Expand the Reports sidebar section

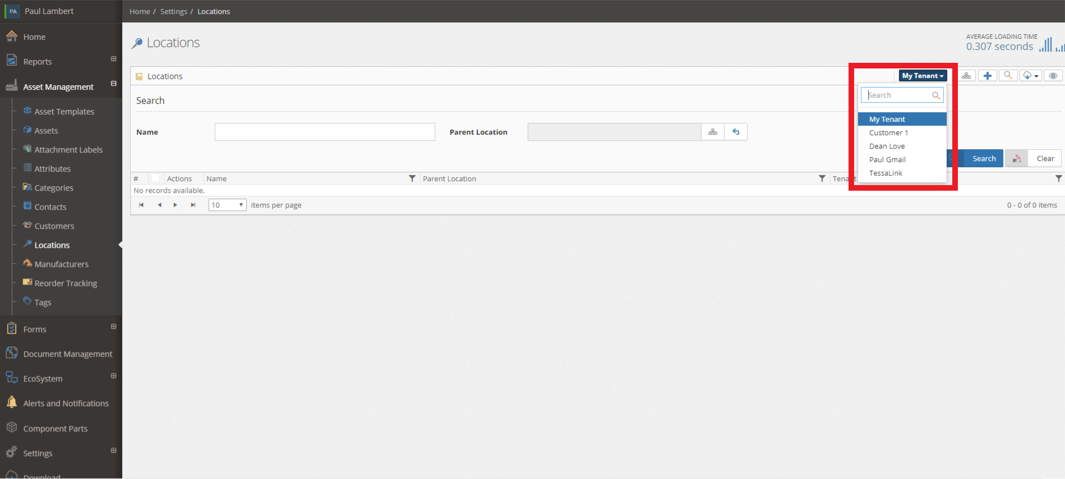point(113,59)
